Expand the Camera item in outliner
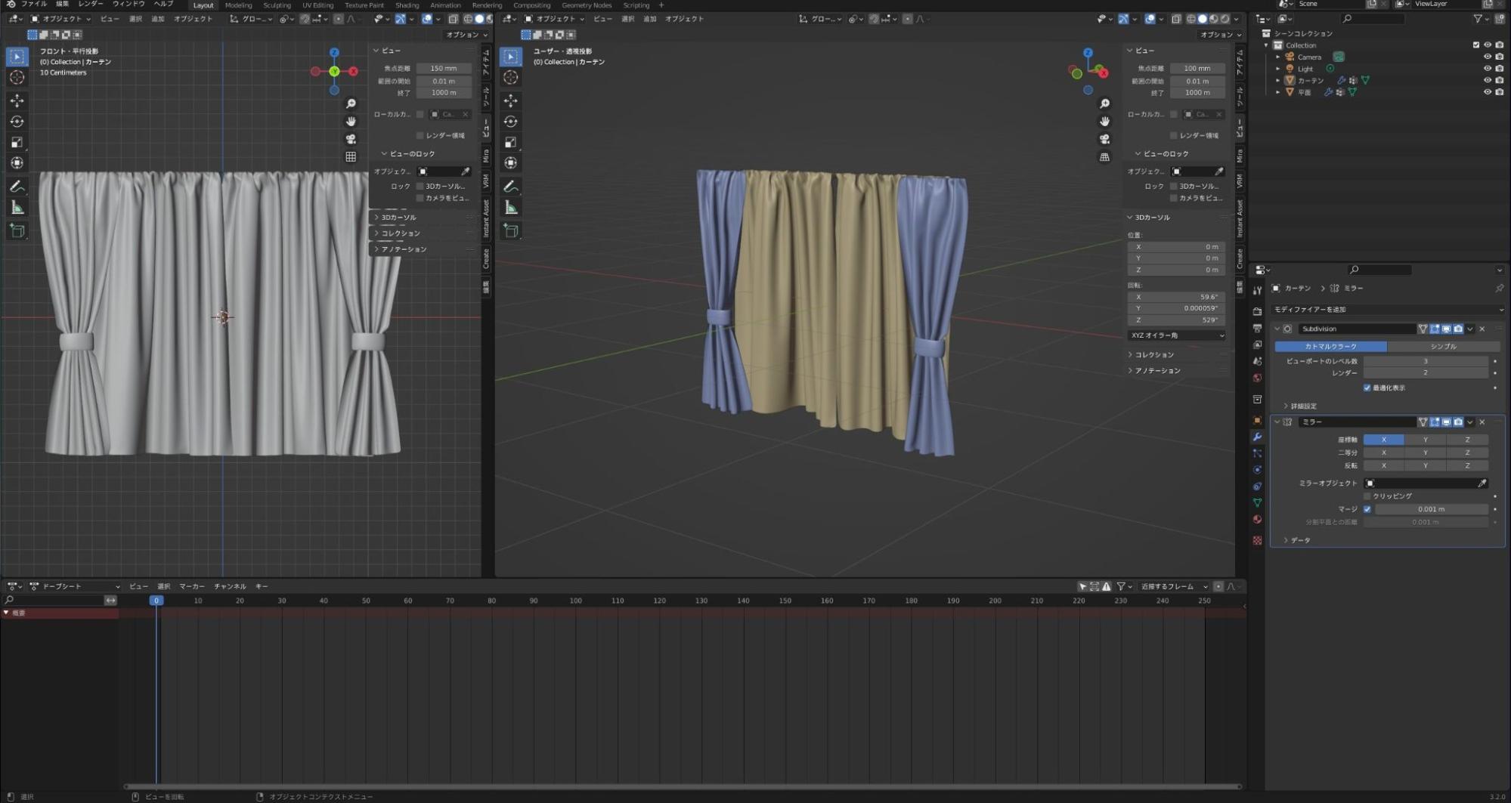The image size is (1511, 803). pos(1278,57)
